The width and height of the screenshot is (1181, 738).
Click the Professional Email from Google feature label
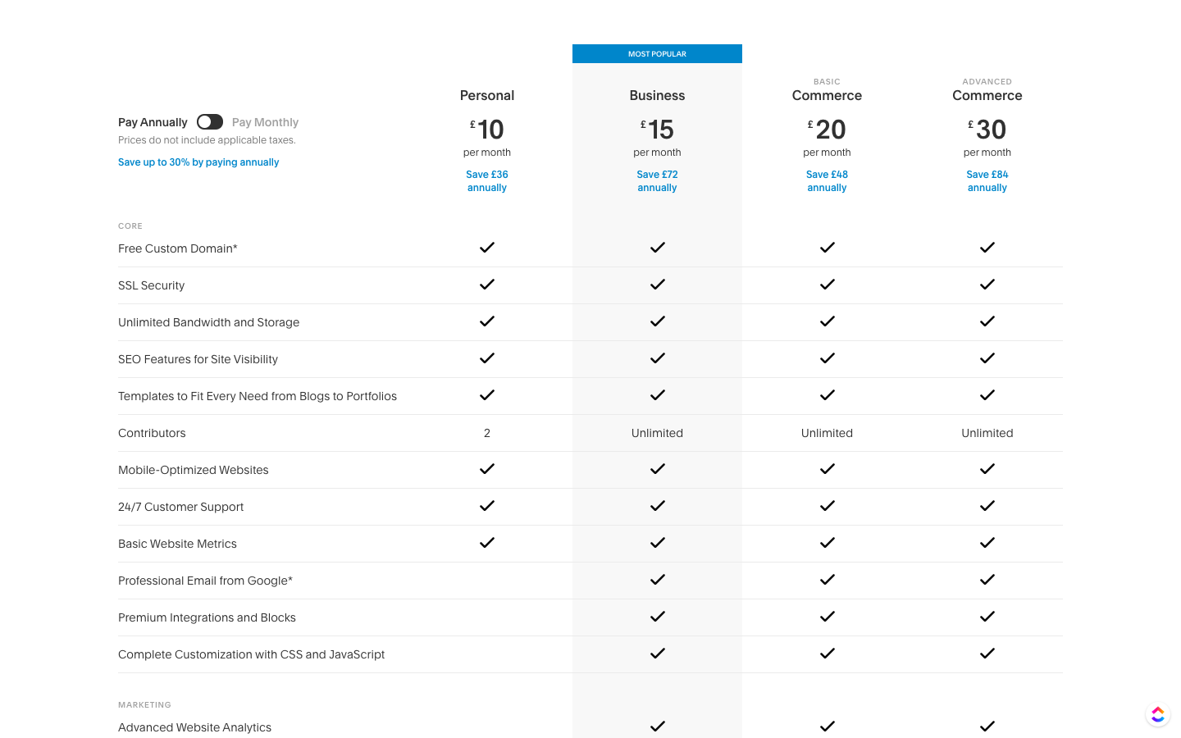pos(205,581)
